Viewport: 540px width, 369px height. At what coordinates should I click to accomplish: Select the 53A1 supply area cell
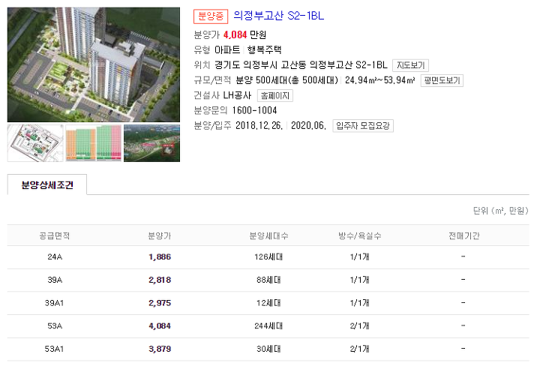pyautogui.click(x=55, y=349)
